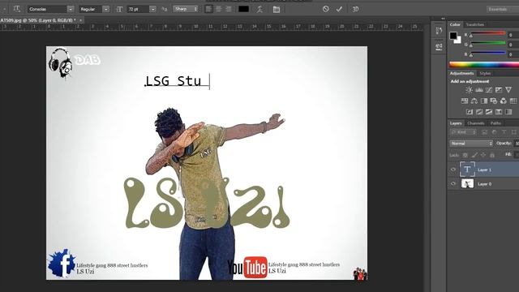
Task: Click the black foreground color swatch
Action: [453, 36]
